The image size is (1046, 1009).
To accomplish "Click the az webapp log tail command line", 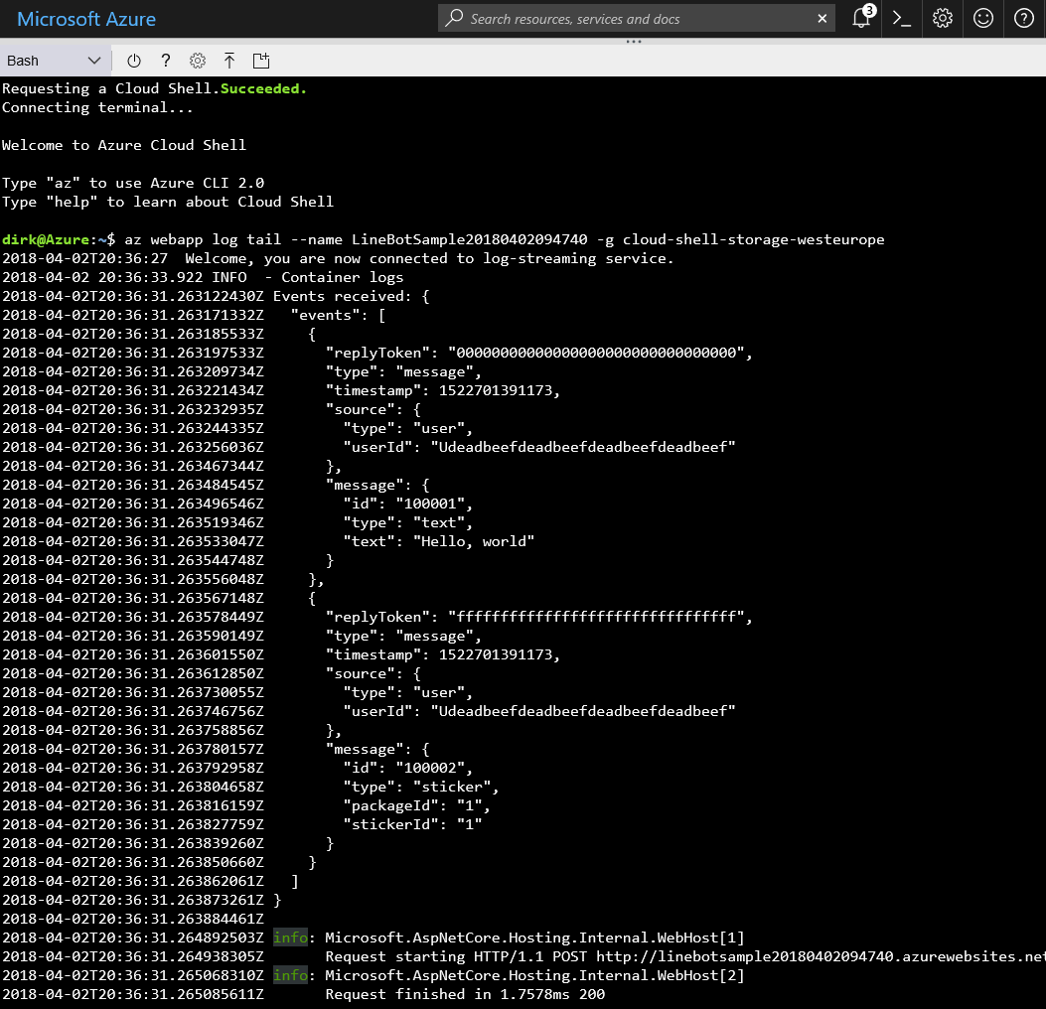I will [x=505, y=239].
